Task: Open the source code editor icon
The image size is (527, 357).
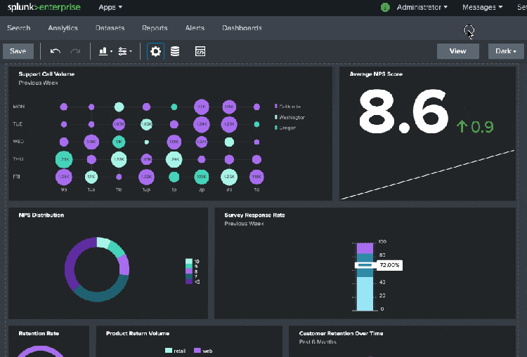Action: (200, 51)
